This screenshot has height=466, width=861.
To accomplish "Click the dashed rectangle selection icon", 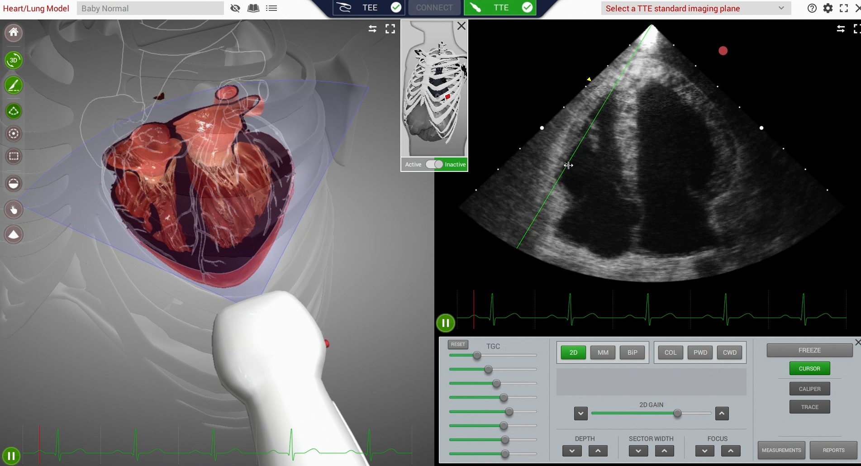I will [14, 157].
